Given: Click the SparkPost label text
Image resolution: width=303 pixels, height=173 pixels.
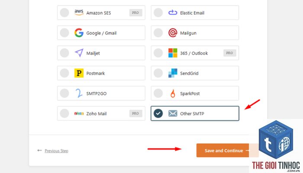Looking at the screenshot, I should 190,94.
